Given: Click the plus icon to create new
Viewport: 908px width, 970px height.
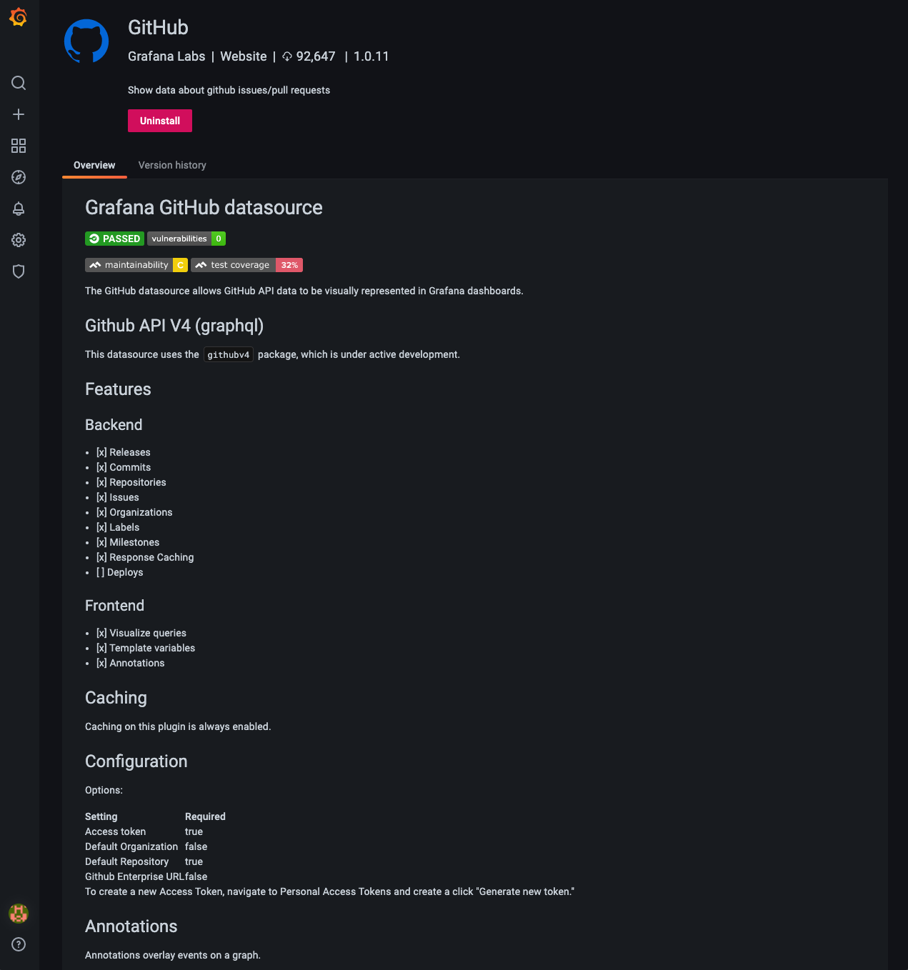Looking at the screenshot, I should point(18,114).
